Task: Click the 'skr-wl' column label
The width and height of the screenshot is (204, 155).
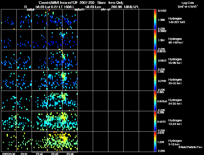Action: tap(106, 9)
